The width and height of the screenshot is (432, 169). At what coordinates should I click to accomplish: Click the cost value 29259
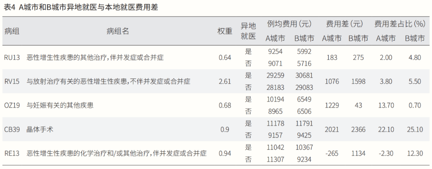275,75
